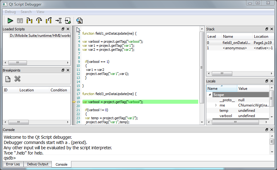Click the Step Out toolbar icon

(x=49, y=21)
